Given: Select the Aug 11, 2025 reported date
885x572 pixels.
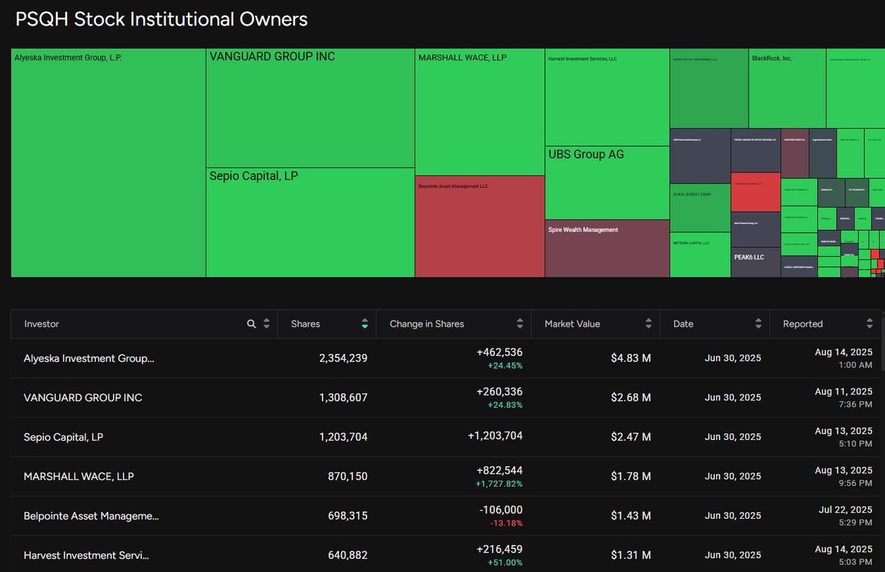Looking at the screenshot, I should (844, 391).
